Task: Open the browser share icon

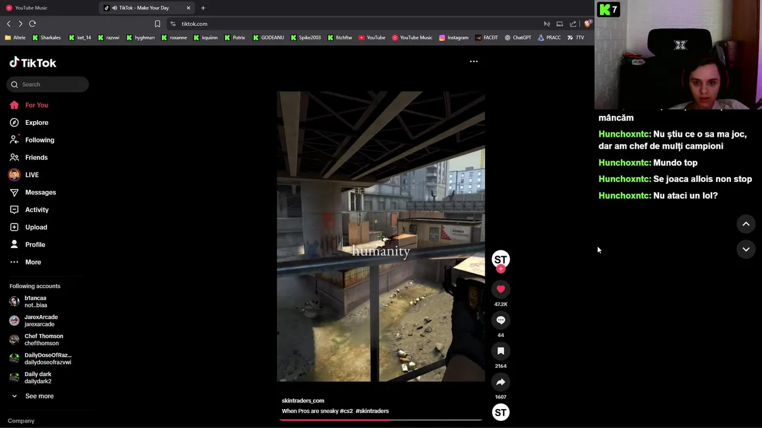Action: 573,24
